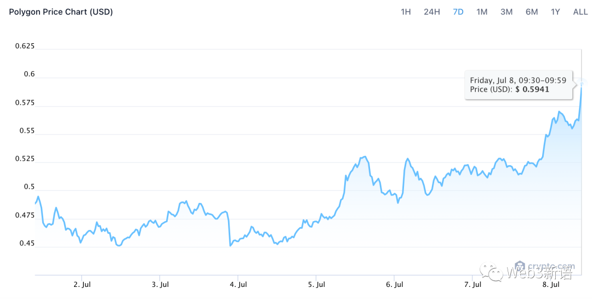Click the 7. Jul date label
This screenshot has width=592, height=299.
[x=473, y=285]
